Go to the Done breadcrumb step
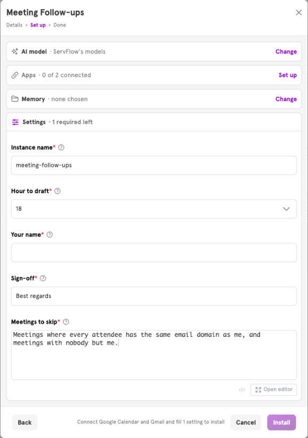This screenshot has height=438, width=308. click(x=60, y=25)
